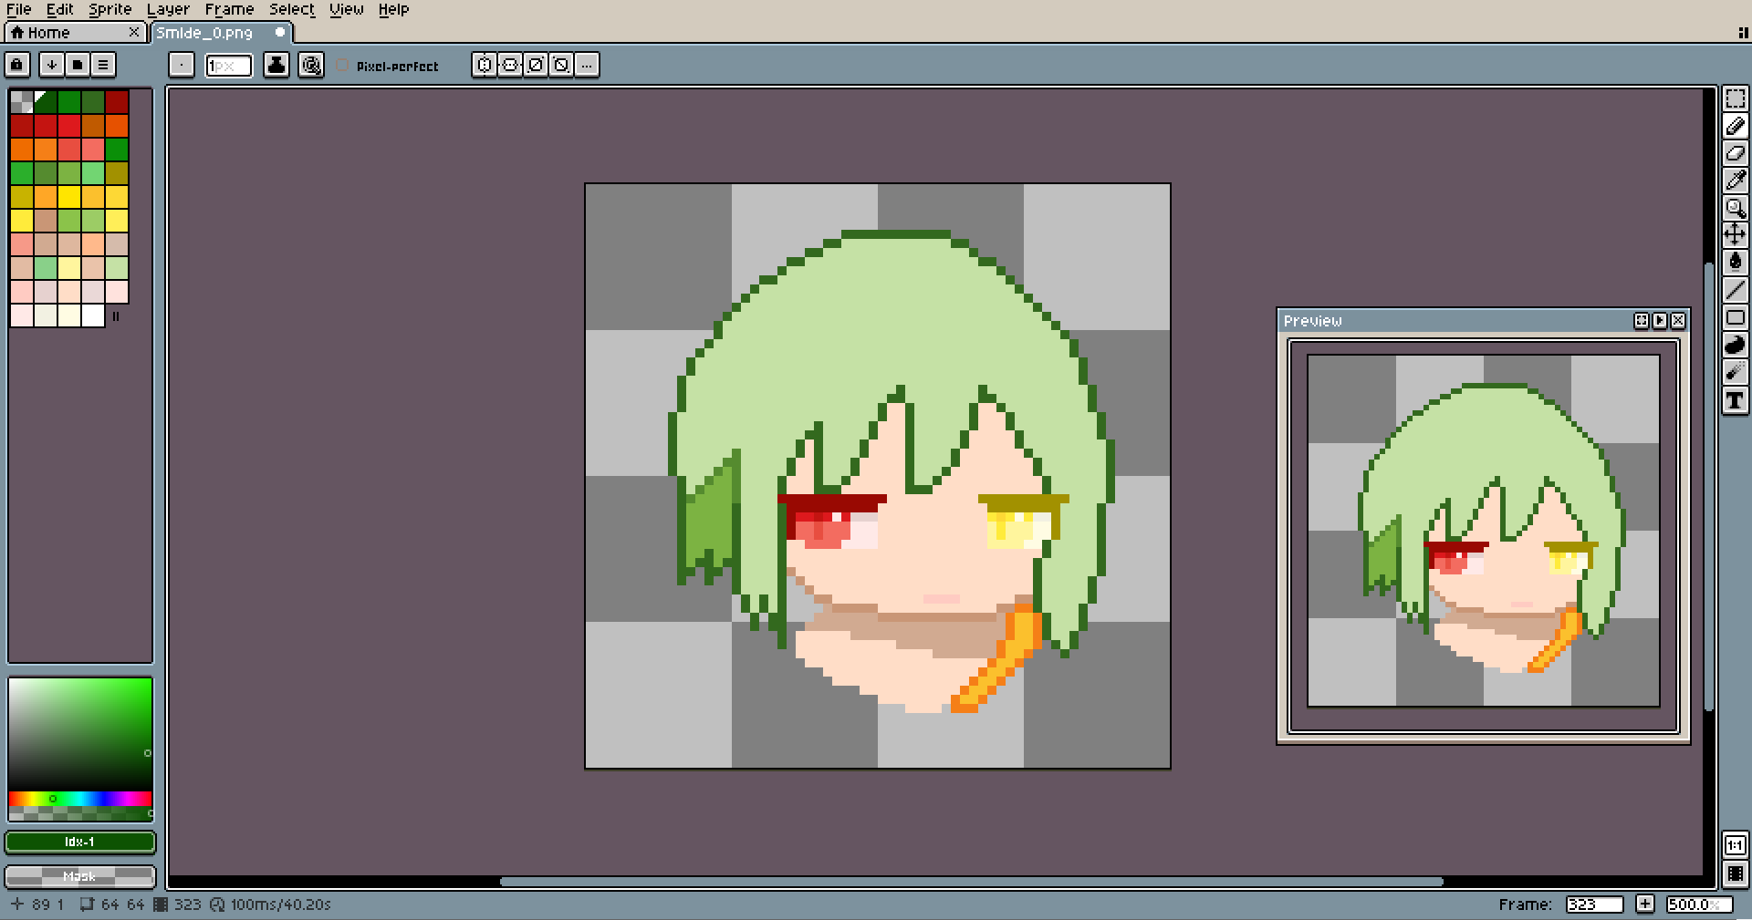
Task: Open the View menu
Action: point(346,9)
